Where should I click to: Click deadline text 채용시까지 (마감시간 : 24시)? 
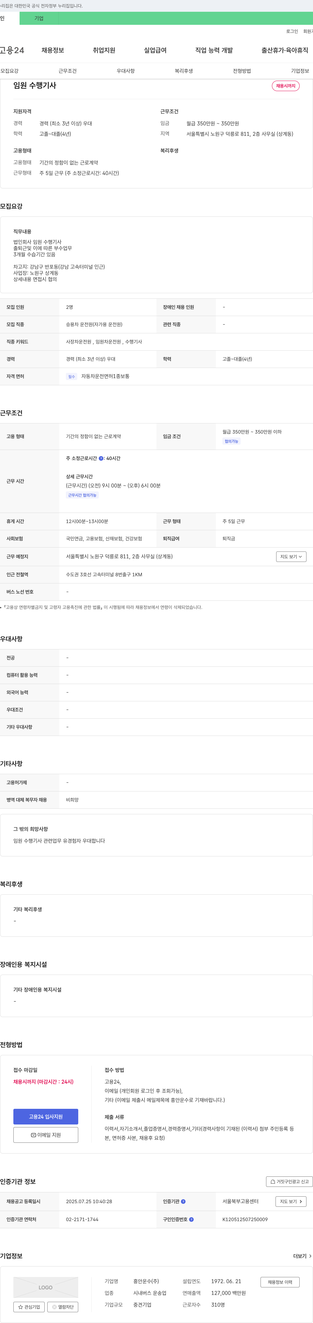pos(44,1082)
